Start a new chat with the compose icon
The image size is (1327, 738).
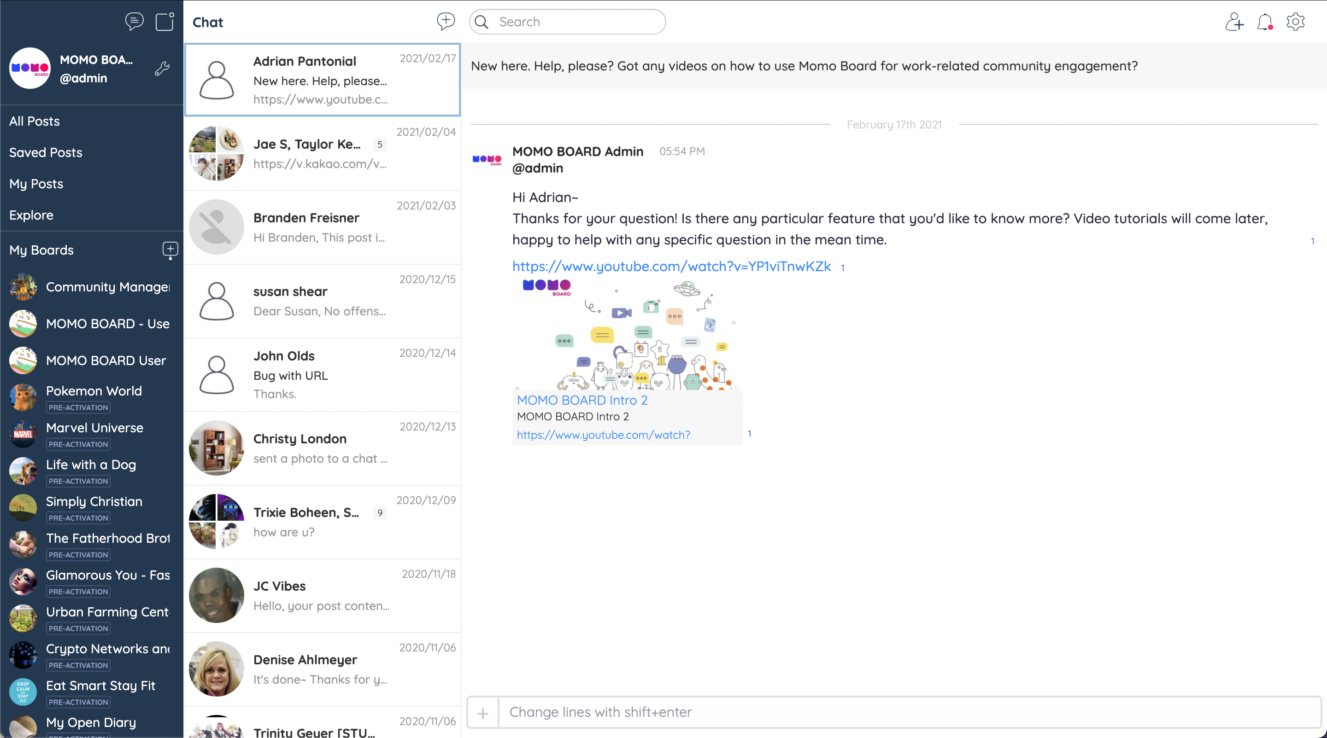445,22
